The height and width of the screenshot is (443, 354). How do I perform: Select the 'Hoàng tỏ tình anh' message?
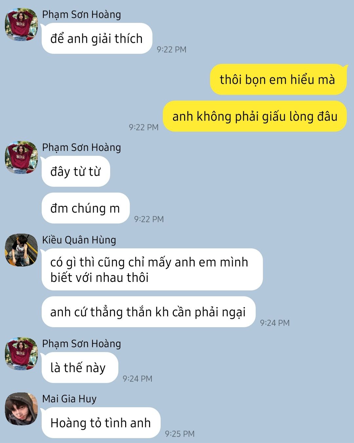pyautogui.click(x=101, y=423)
